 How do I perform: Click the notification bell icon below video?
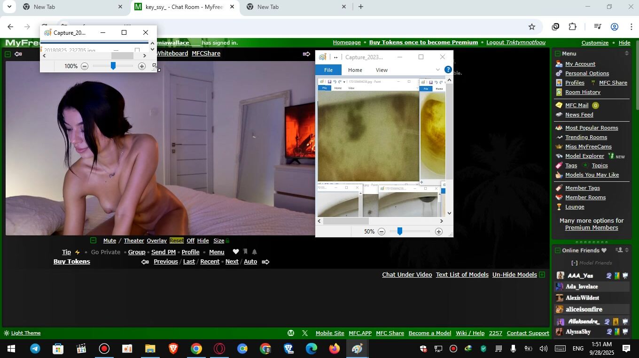254,252
